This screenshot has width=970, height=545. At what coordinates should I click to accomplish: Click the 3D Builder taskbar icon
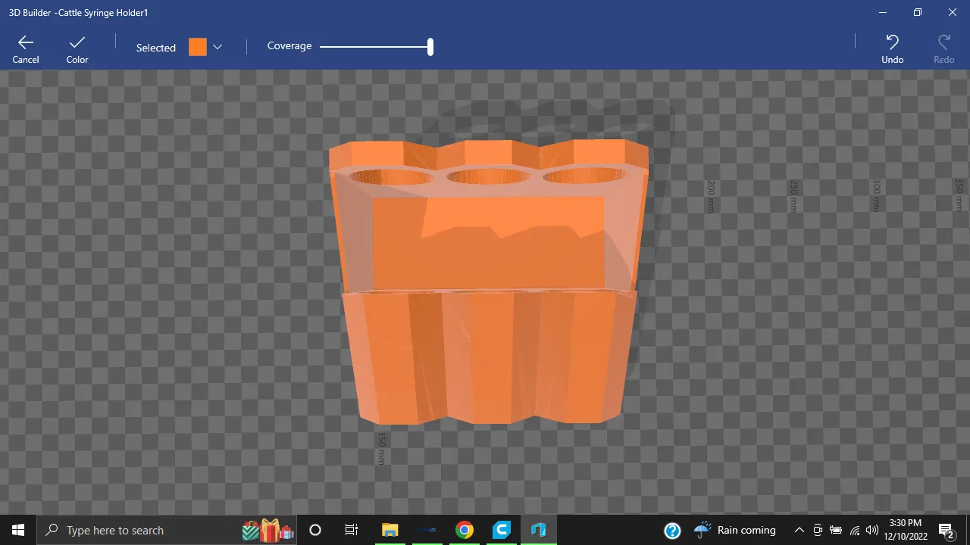(539, 530)
